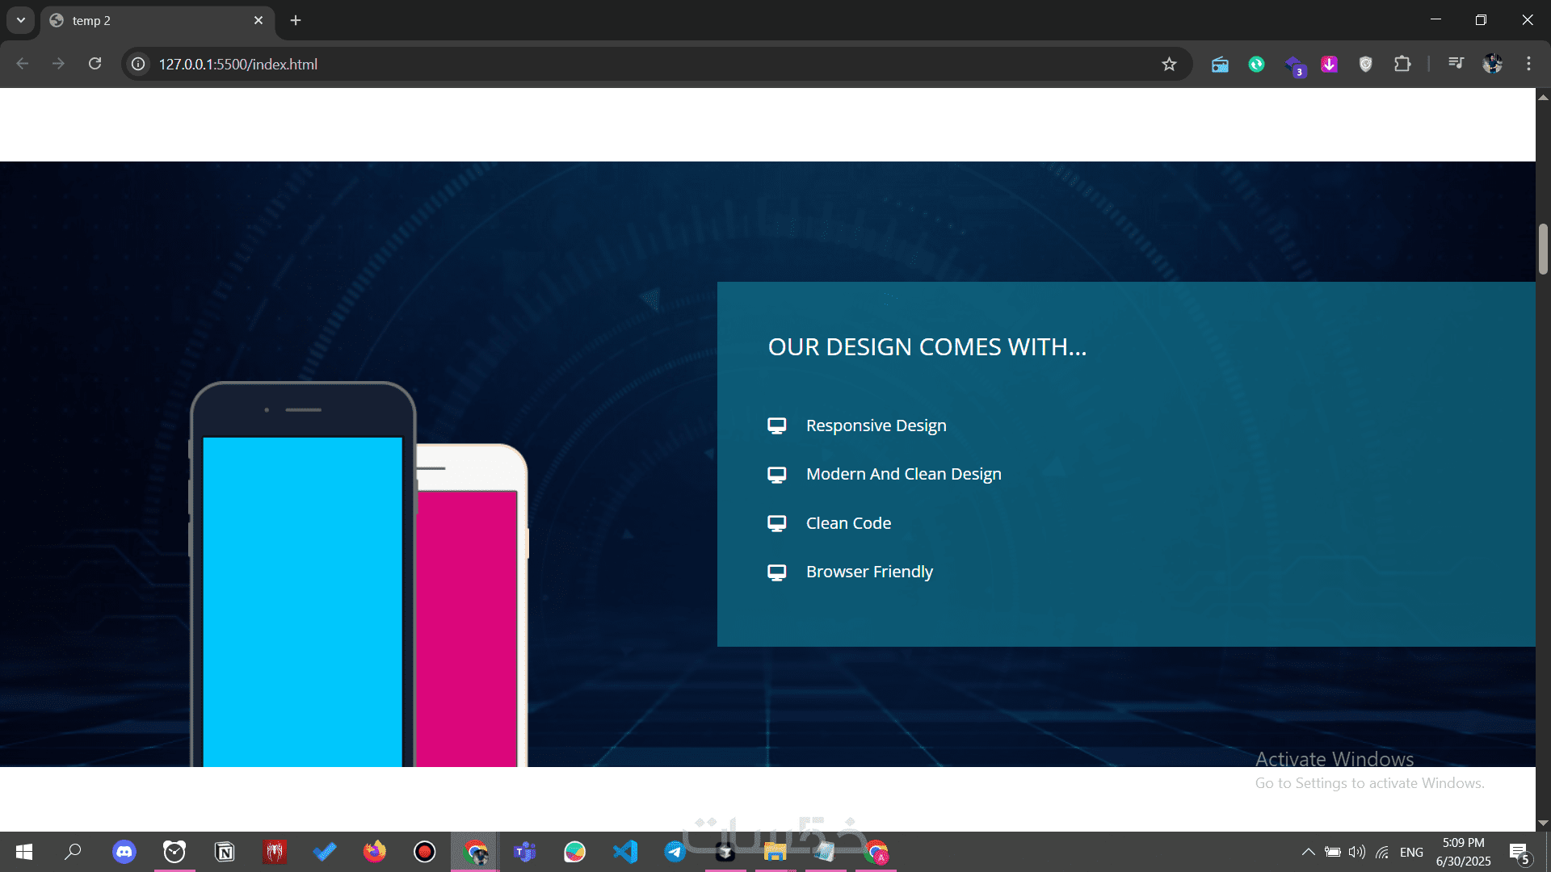Open the Extensions puzzle icon
Image resolution: width=1551 pixels, height=872 pixels.
click(1402, 64)
